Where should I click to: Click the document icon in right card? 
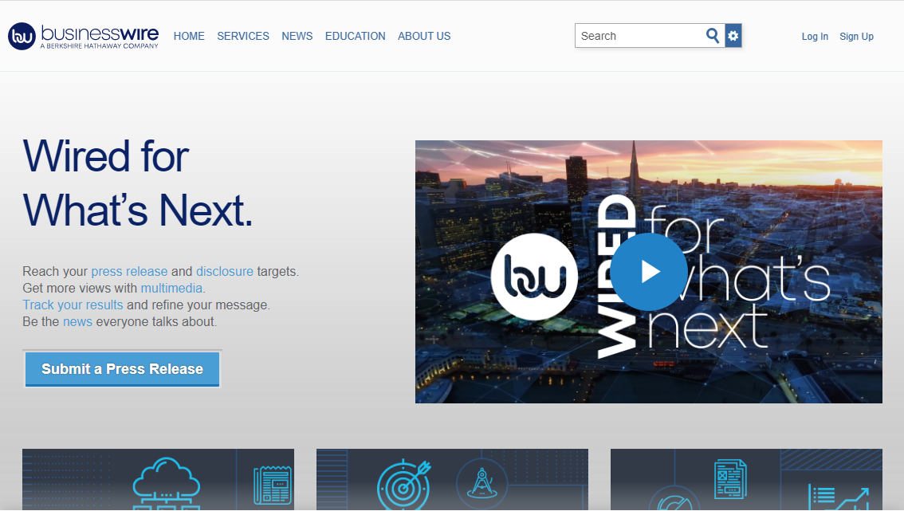click(x=729, y=478)
